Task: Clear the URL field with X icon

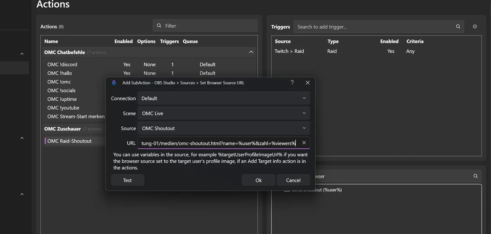Action: [x=304, y=143]
